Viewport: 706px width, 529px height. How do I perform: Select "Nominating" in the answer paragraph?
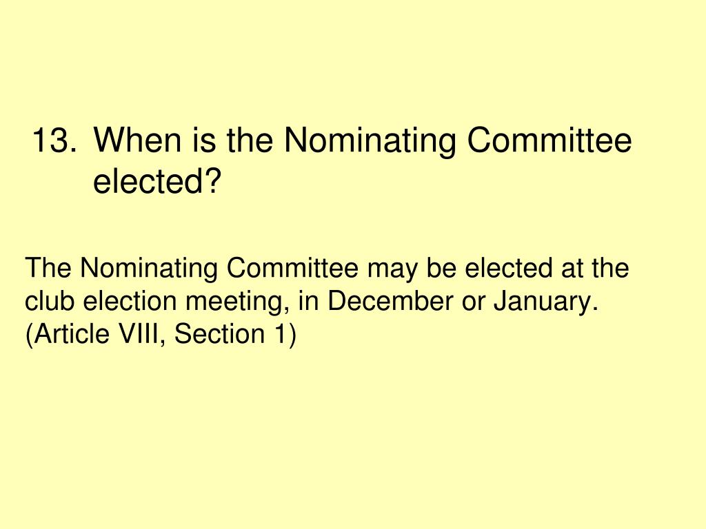tap(149, 269)
